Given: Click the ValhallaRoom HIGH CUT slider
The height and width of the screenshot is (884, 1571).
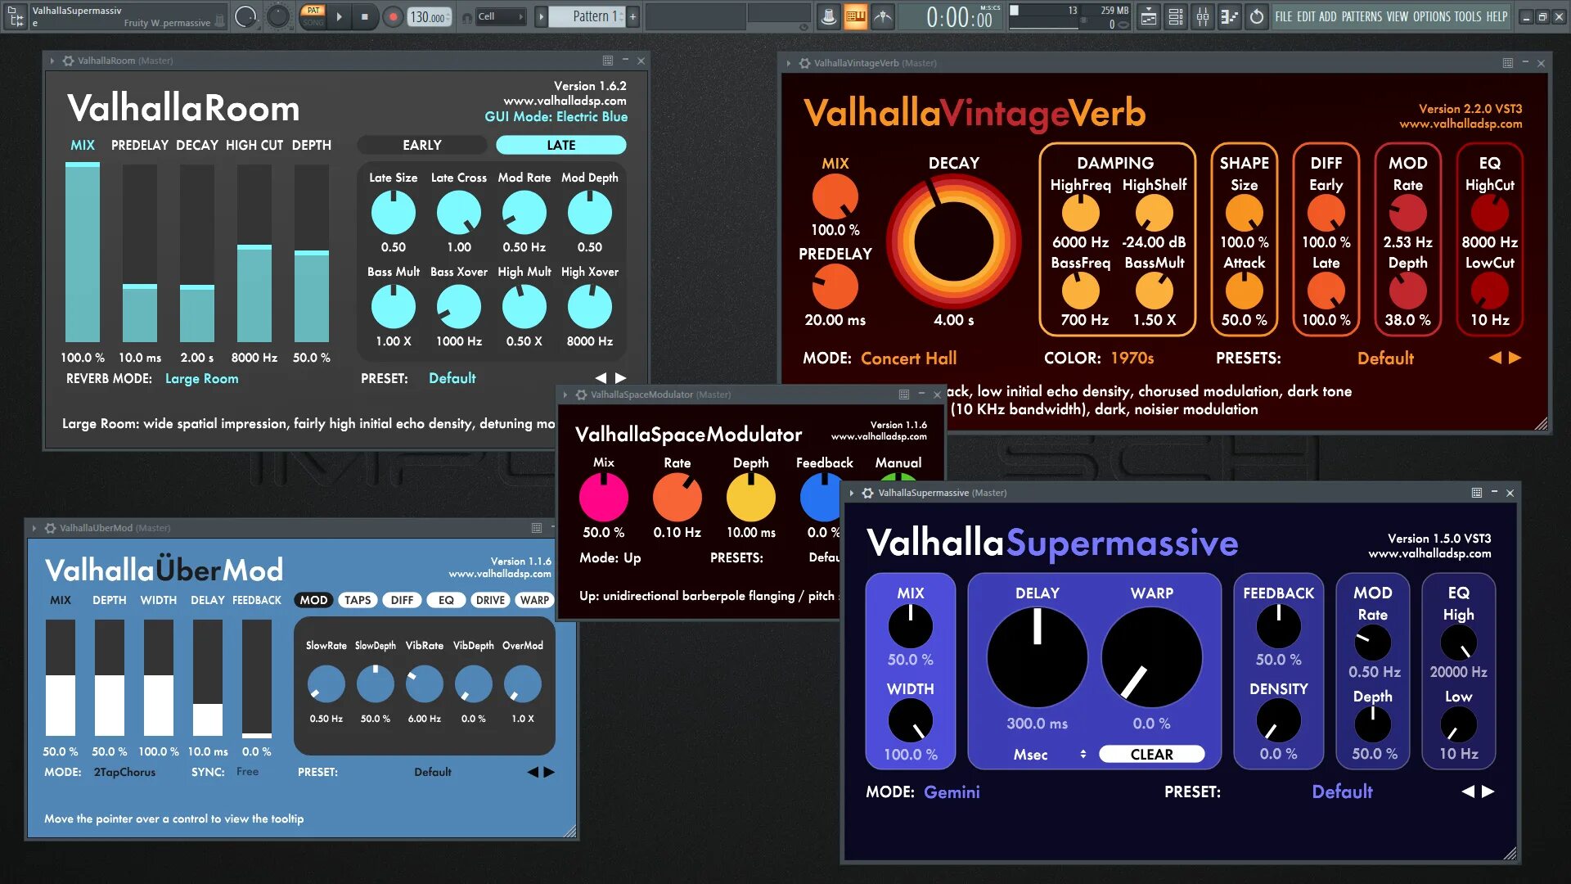Looking at the screenshot, I should [254, 253].
